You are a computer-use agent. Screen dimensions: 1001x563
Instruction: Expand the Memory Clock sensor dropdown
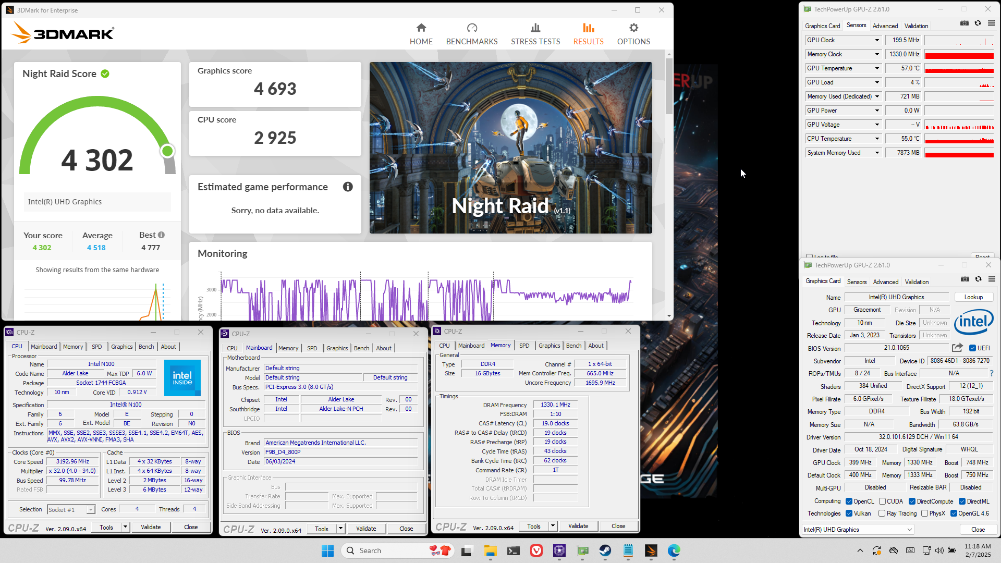877,54
